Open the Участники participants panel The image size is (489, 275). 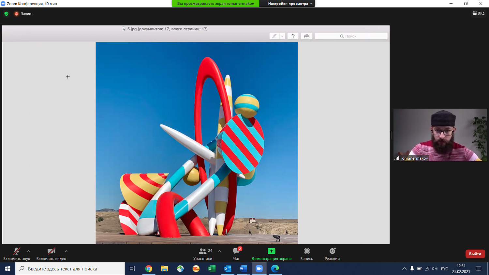pyautogui.click(x=203, y=254)
